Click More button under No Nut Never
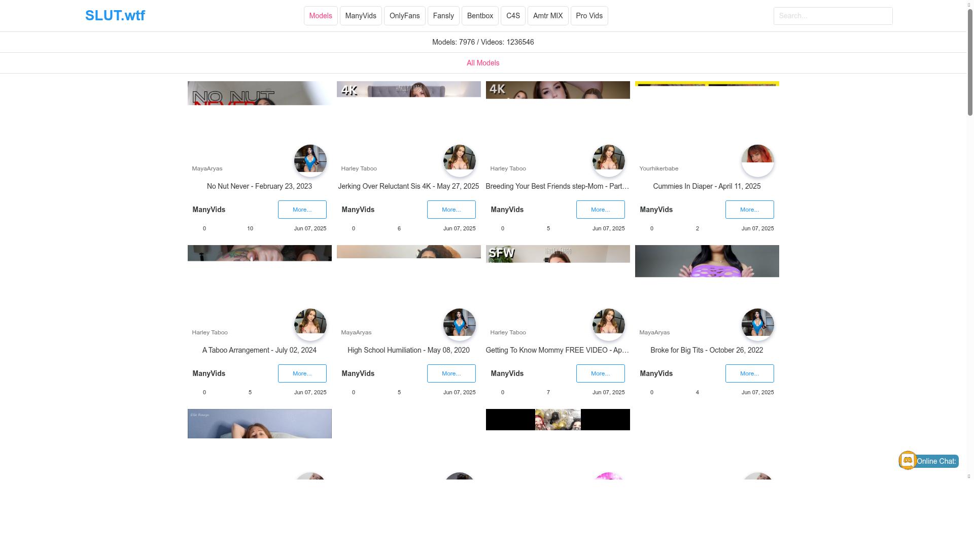The height and width of the screenshot is (548, 974). tap(302, 210)
